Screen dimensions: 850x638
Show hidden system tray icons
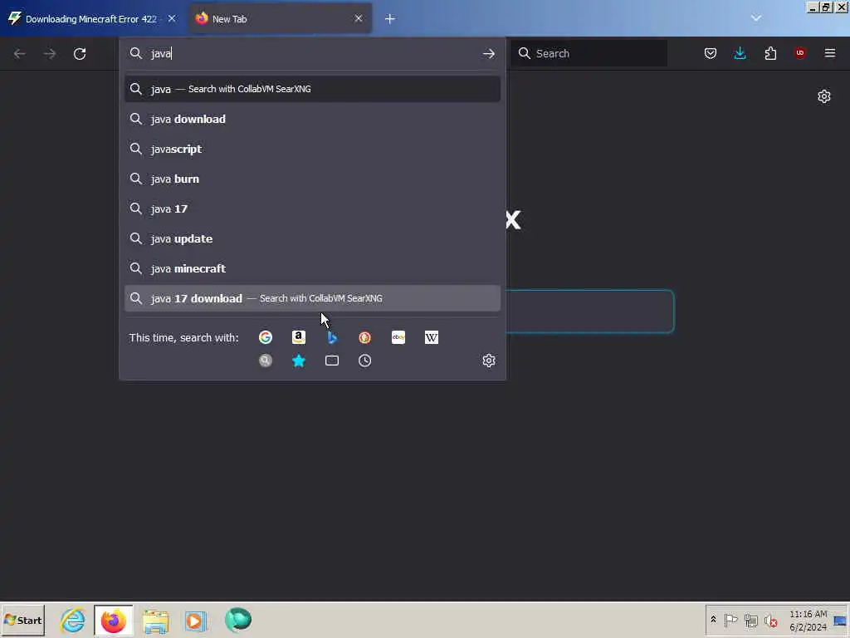pyautogui.click(x=713, y=620)
